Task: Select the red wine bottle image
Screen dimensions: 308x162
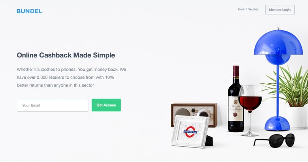Action: coord(236,99)
